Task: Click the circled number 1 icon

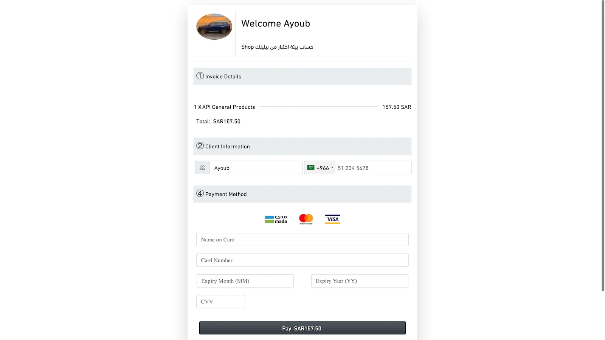Action: pyautogui.click(x=200, y=76)
